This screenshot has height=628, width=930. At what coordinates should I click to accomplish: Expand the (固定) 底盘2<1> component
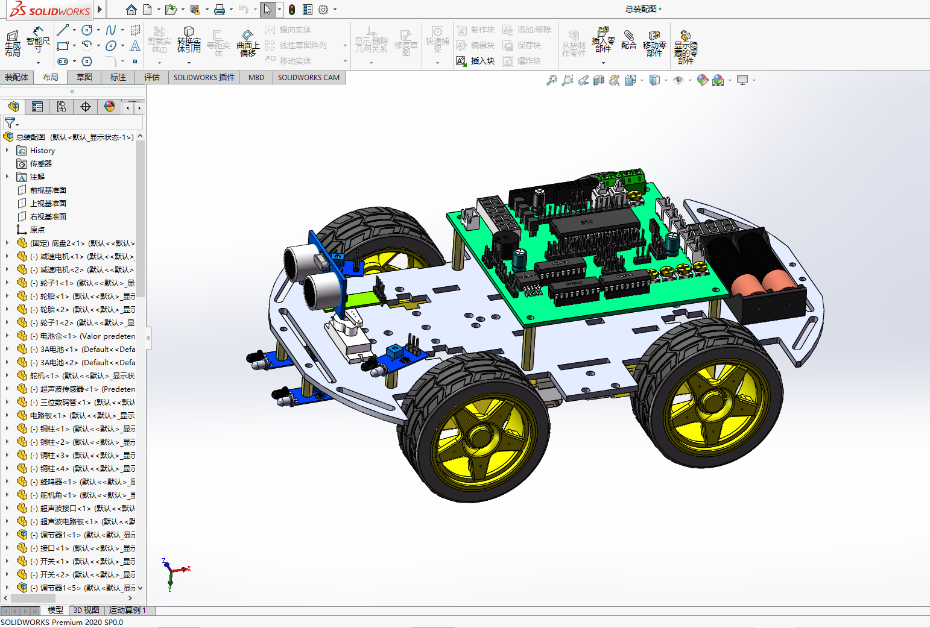click(7, 243)
